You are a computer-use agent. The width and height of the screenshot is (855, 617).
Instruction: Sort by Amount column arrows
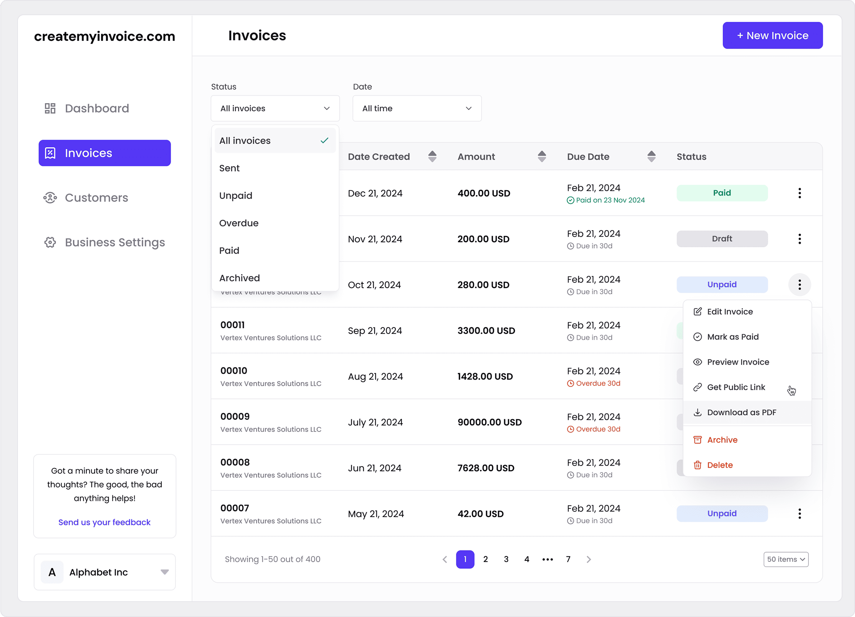coord(542,157)
